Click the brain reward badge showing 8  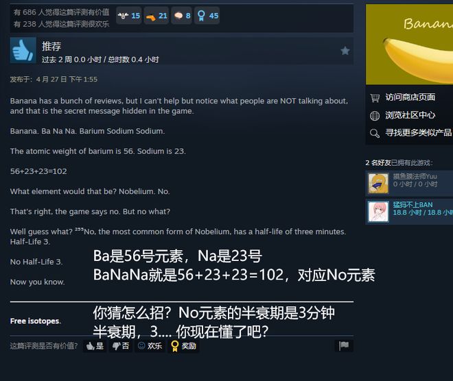pos(182,16)
